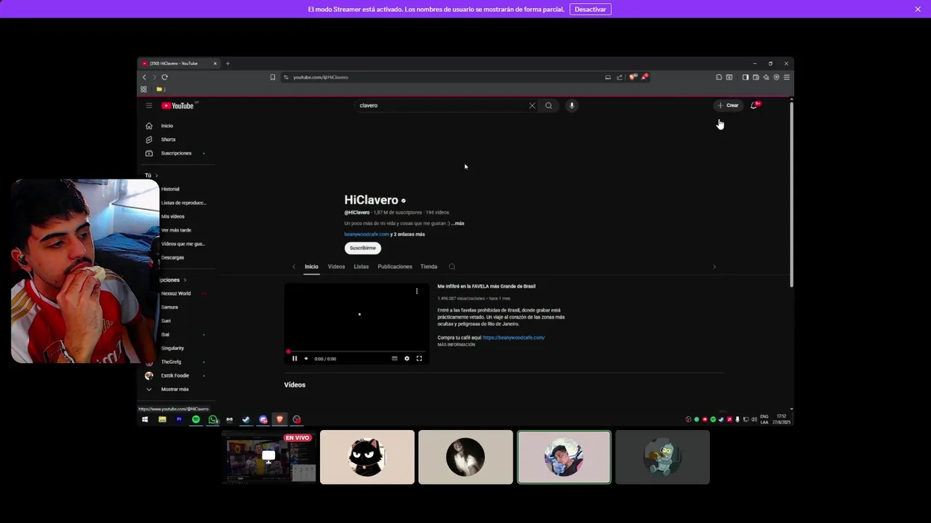Click the search magnifier button

[548, 105]
